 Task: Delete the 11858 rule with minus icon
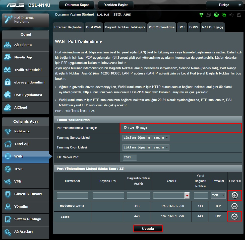(x=234, y=216)
